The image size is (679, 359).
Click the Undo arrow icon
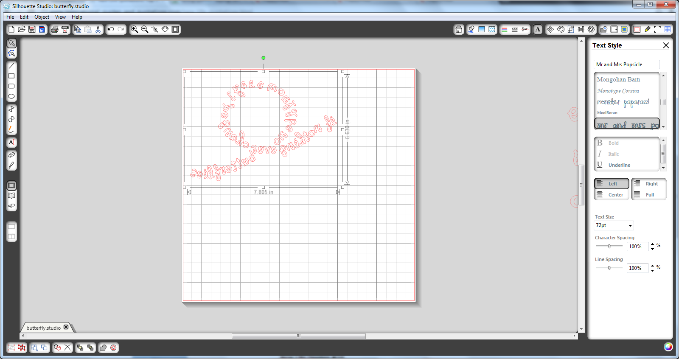click(x=111, y=29)
